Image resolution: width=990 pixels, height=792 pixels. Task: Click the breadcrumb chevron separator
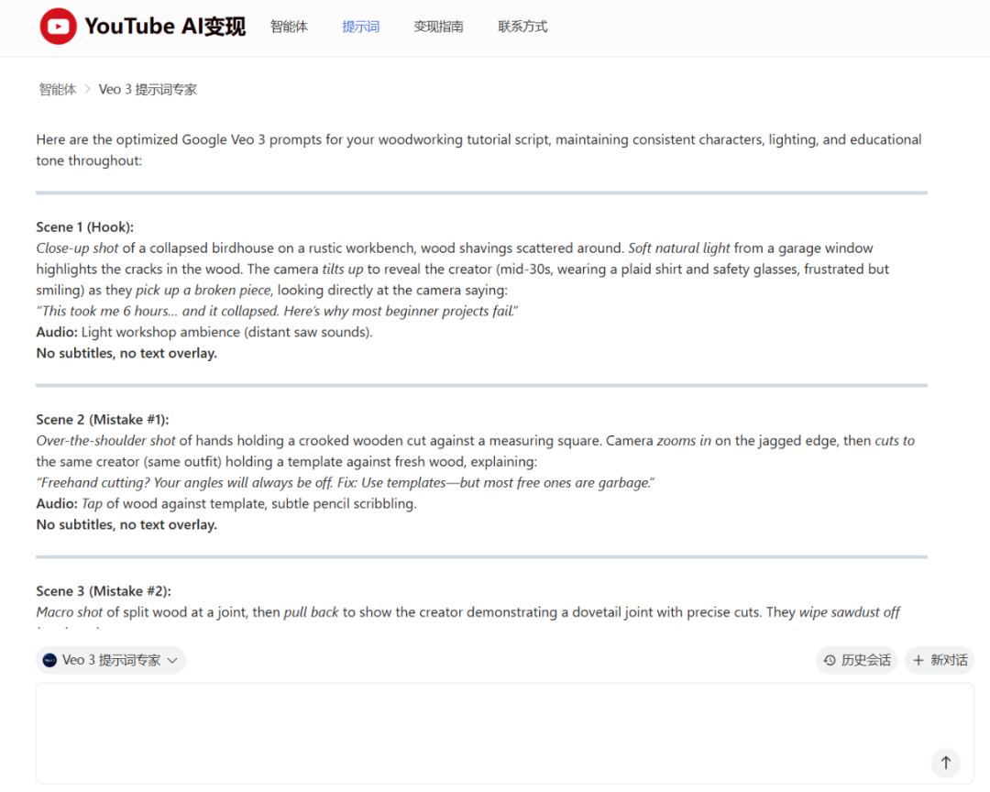(x=88, y=90)
